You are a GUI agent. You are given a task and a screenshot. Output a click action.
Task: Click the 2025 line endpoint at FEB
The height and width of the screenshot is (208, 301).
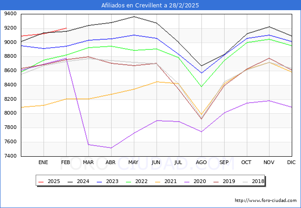click(x=66, y=28)
